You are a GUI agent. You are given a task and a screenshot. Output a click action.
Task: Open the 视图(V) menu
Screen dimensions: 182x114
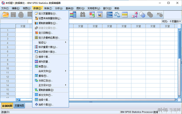tap(27, 8)
